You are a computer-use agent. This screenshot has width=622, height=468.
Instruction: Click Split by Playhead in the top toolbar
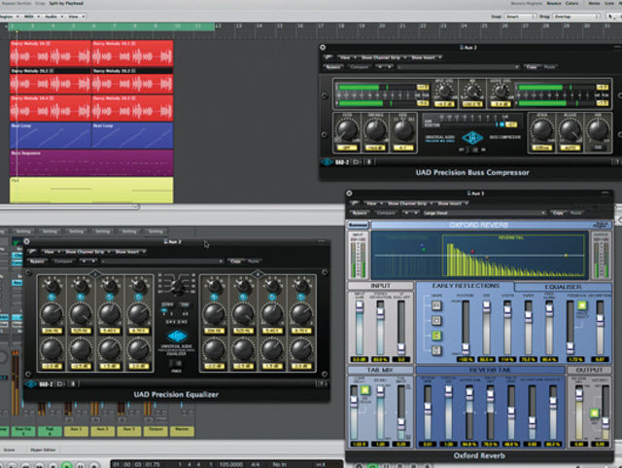click(x=66, y=3)
